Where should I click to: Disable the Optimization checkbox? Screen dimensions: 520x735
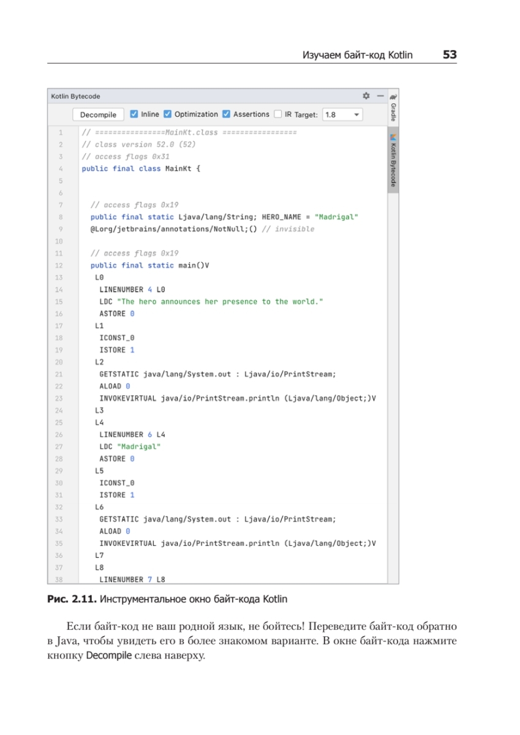click(x=167, y=115)
